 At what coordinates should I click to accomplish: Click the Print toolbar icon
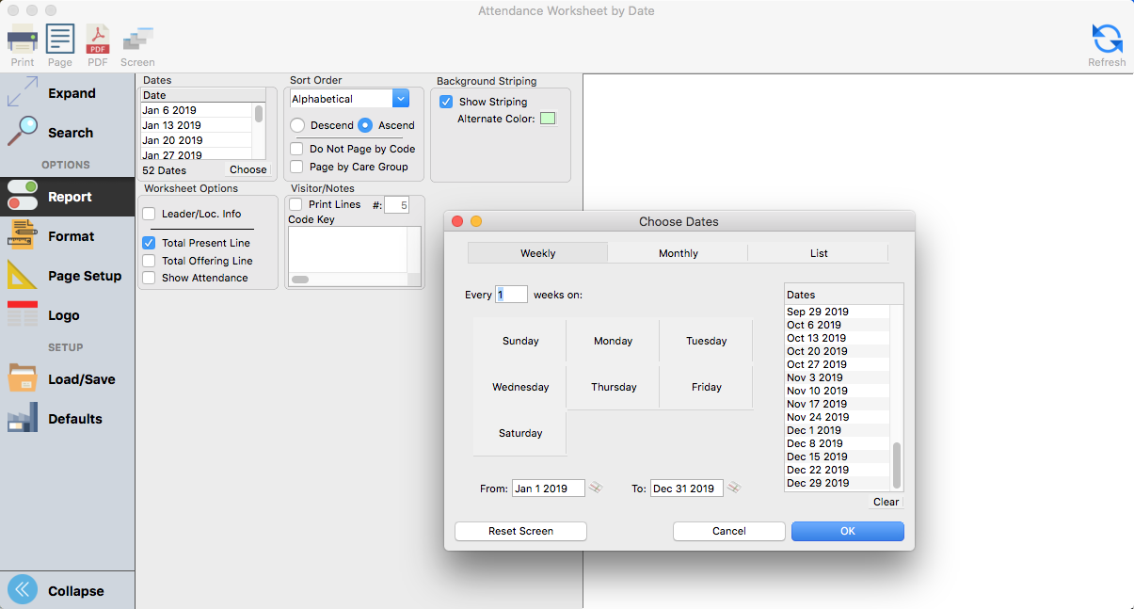23,40
